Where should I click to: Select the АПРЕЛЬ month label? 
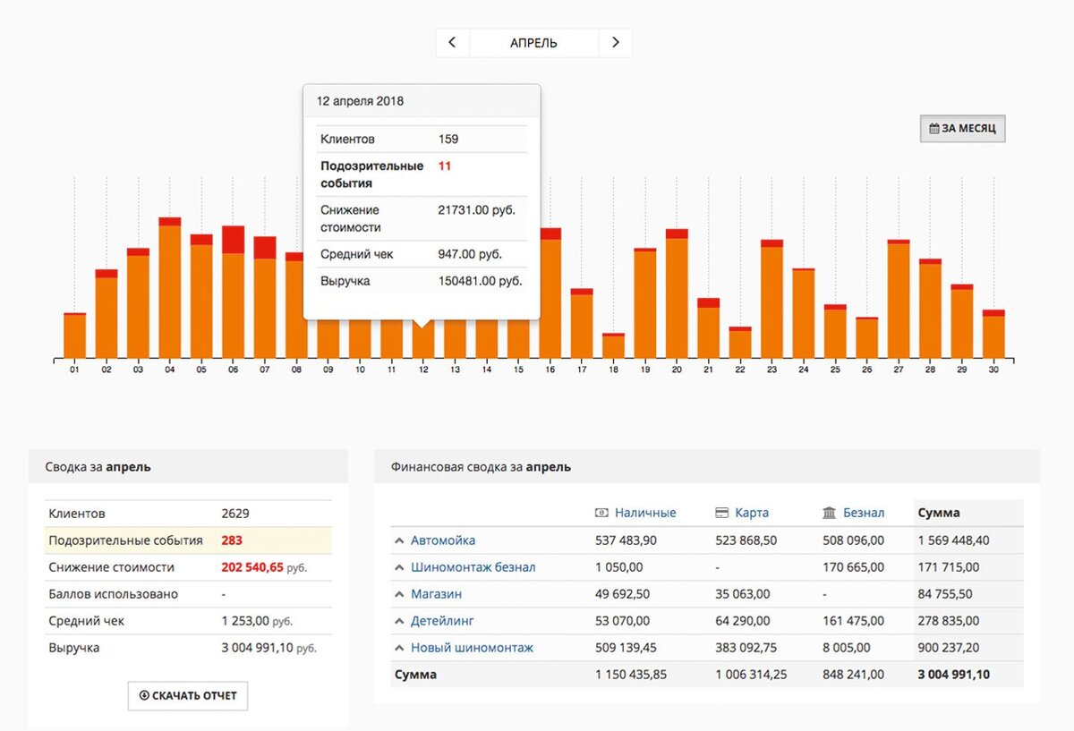[533, 43]
